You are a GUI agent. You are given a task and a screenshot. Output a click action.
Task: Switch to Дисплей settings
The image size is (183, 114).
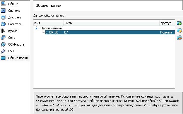pyautogui.click(x=14, y=17)
